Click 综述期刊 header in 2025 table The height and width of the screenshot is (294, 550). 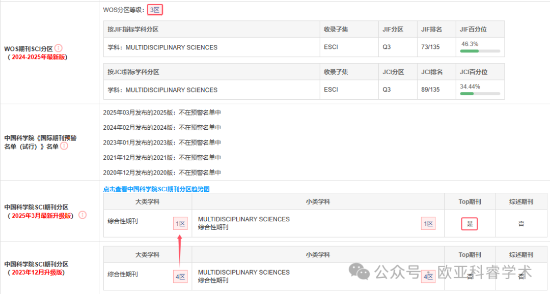pos(521,202)
